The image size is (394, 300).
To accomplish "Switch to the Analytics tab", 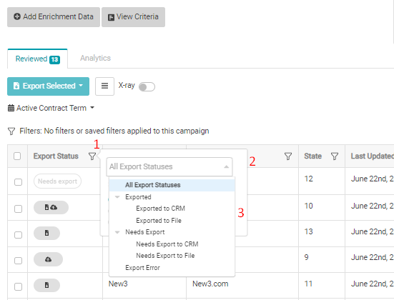I will coord(95,58).
